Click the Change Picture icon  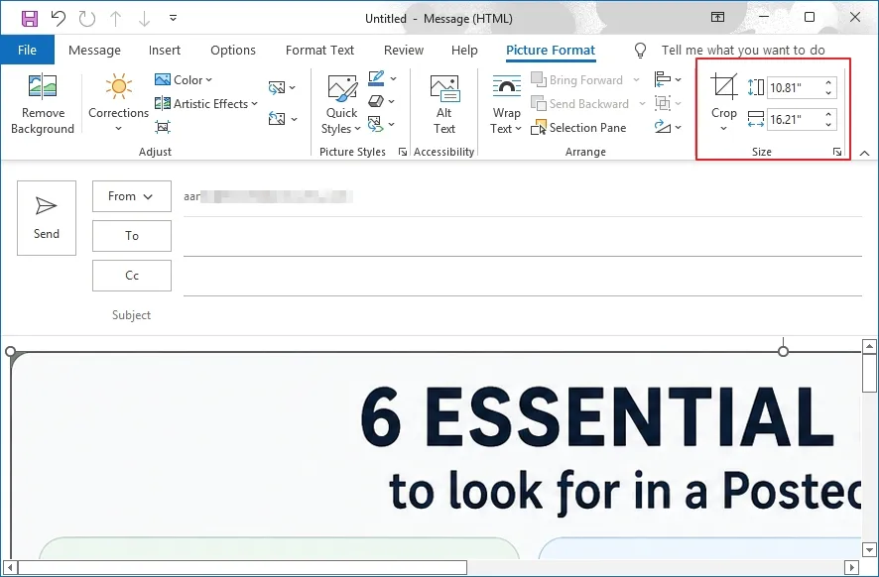277,87
